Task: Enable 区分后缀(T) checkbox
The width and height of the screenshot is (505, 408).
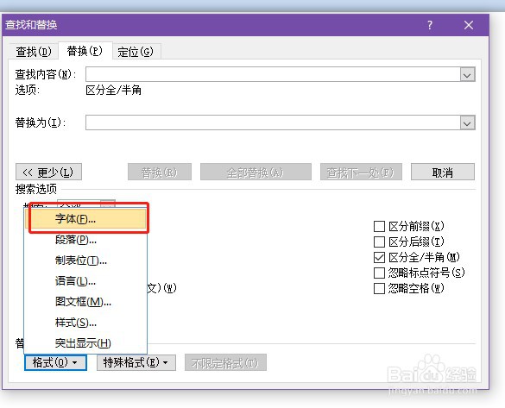Action: coord(379,242)
